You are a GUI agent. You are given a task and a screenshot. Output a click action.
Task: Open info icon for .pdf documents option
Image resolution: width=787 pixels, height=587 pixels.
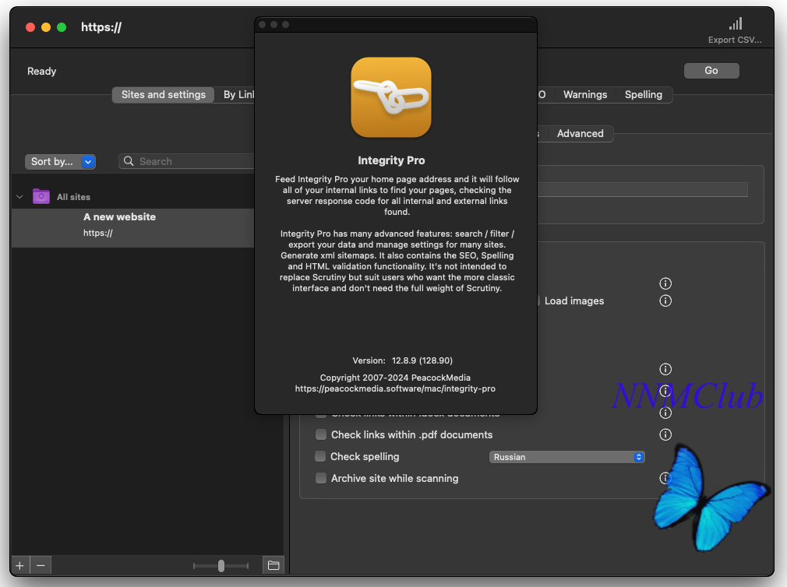pyautogui.click(x=665, y=434)
